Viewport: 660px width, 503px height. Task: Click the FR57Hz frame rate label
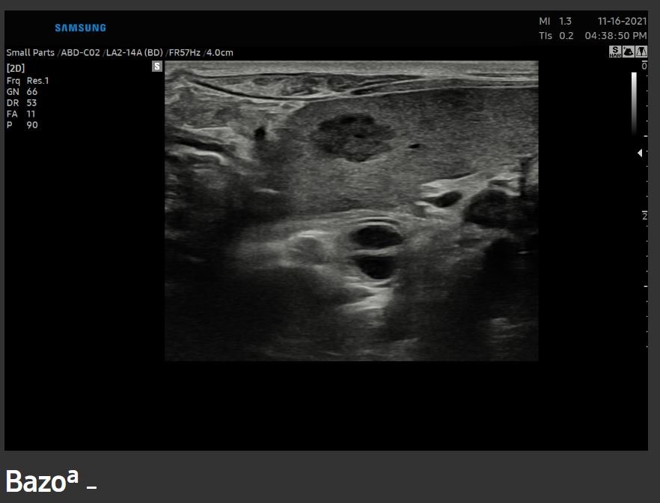pos(184,52)
